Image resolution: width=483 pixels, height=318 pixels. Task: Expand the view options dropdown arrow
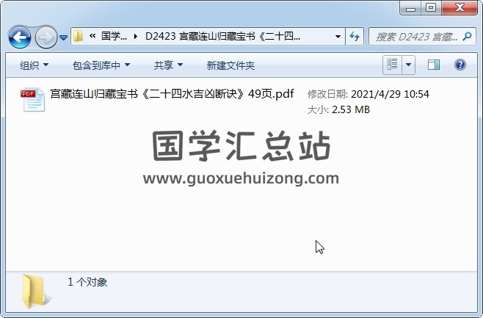pyautogui.click(x=408, y=65)
